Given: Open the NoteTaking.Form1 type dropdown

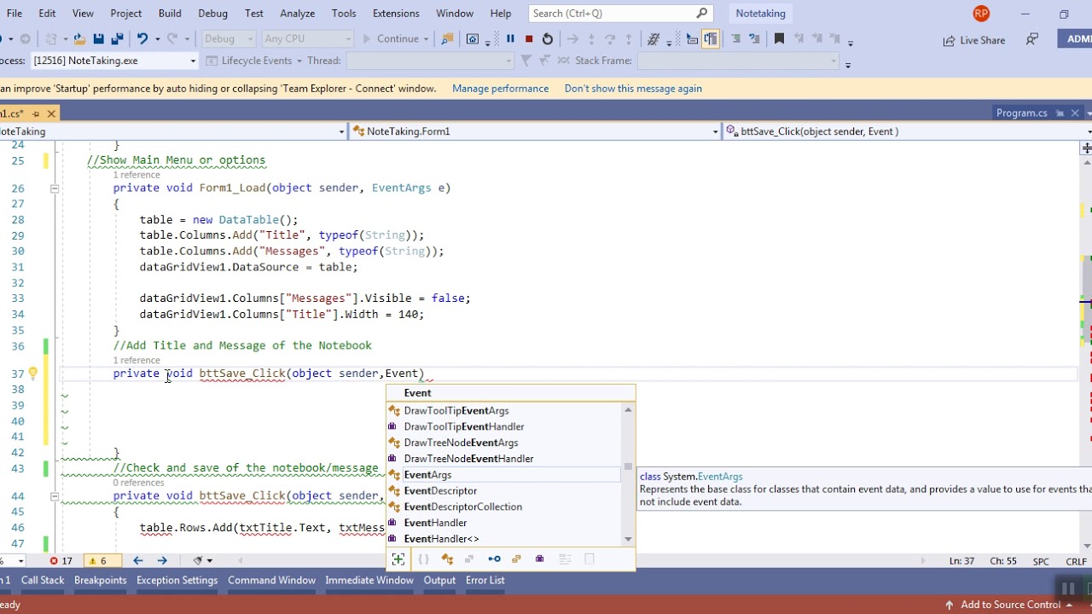Looking at the screenshot, I should pos(715,131).
